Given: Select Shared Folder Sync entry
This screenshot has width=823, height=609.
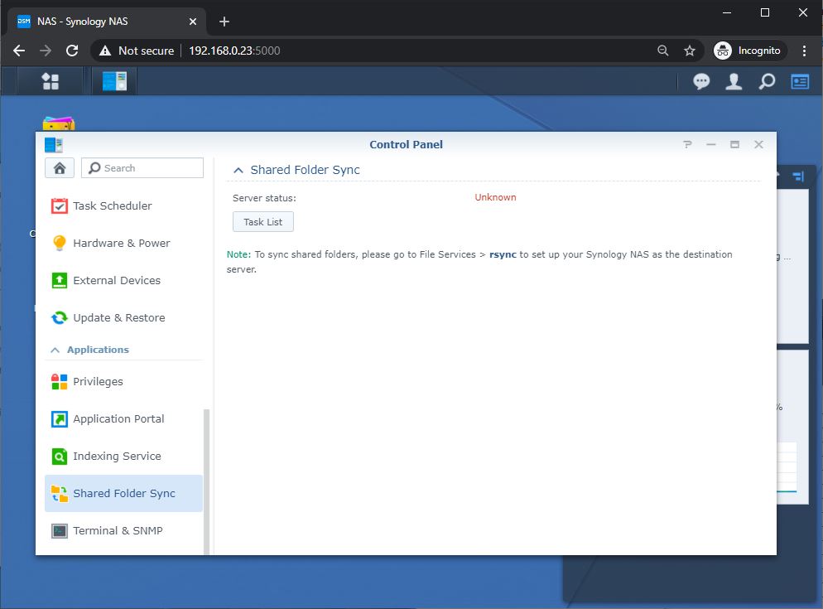Looking at the screenshot, I should [123, 493].
